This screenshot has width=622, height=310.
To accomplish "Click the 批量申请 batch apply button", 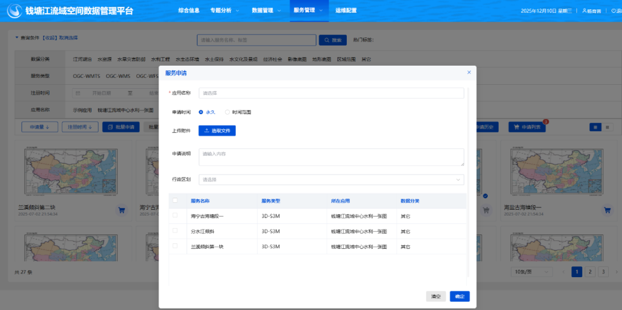I will (121, 127).
